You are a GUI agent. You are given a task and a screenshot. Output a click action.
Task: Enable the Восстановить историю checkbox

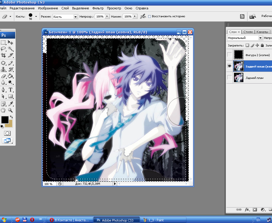pos(149,16)
